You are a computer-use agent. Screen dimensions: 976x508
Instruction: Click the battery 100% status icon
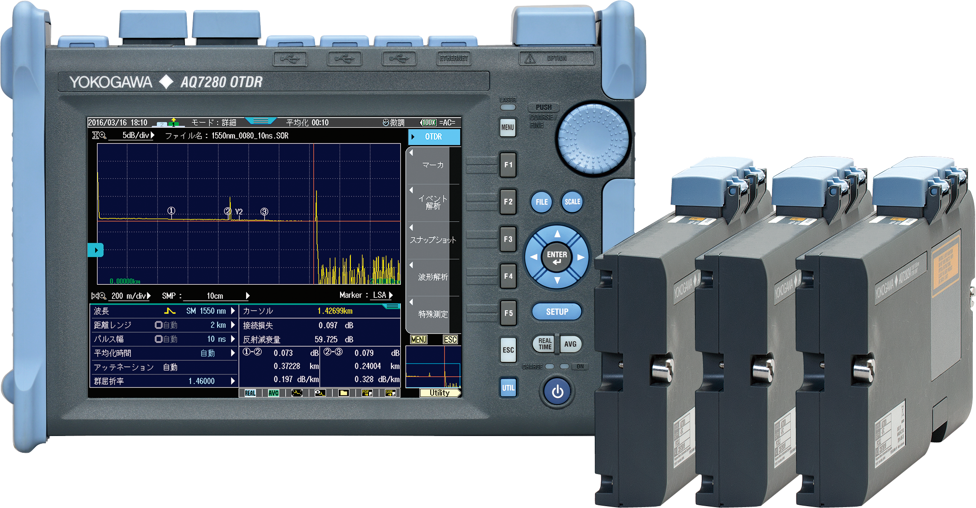point(428,123)
